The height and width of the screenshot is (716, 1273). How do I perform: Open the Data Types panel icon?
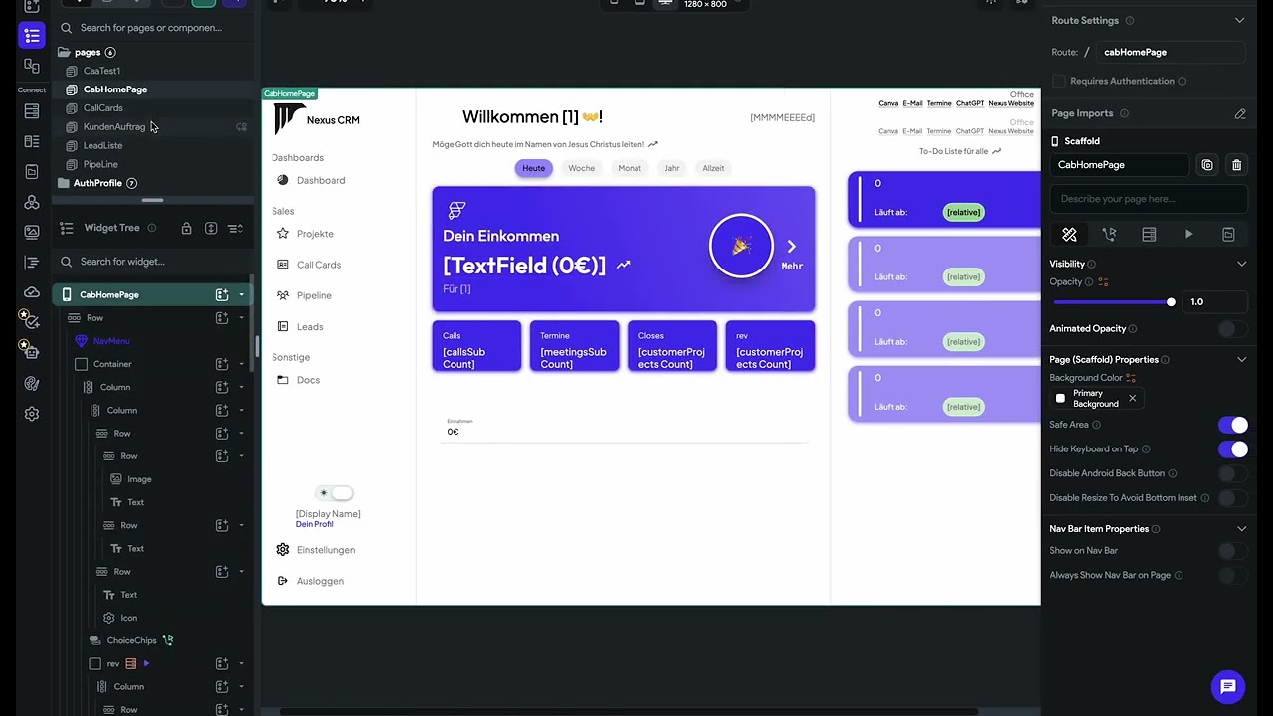tap(31, 142)
